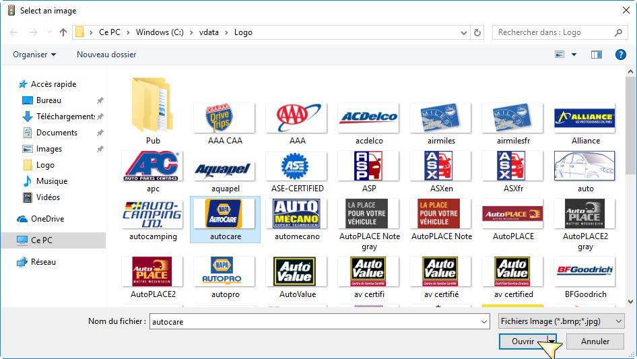
Task: Open Bureau in the navigation pane
Action: coord(48,100)
